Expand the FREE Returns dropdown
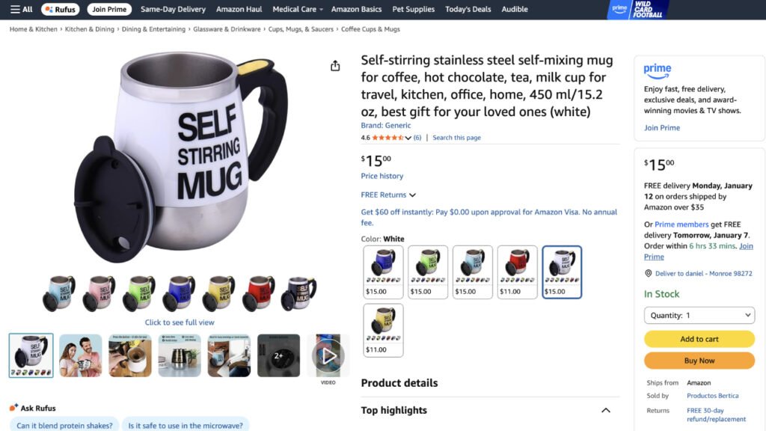 point(388,195)
